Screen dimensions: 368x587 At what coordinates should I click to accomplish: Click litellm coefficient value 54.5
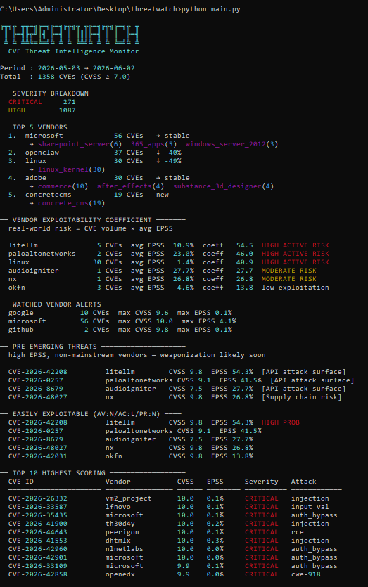[245, 245]
